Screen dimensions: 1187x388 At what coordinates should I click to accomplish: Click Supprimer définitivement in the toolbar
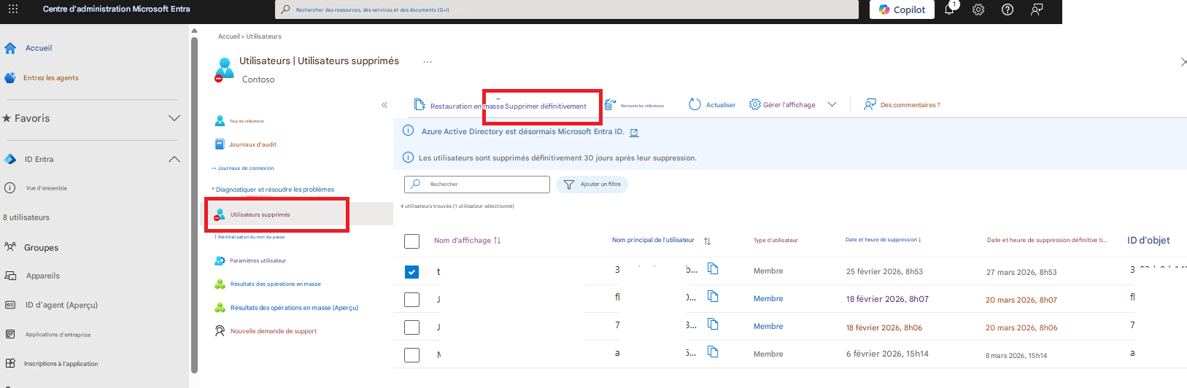click(x=546, y=106)
